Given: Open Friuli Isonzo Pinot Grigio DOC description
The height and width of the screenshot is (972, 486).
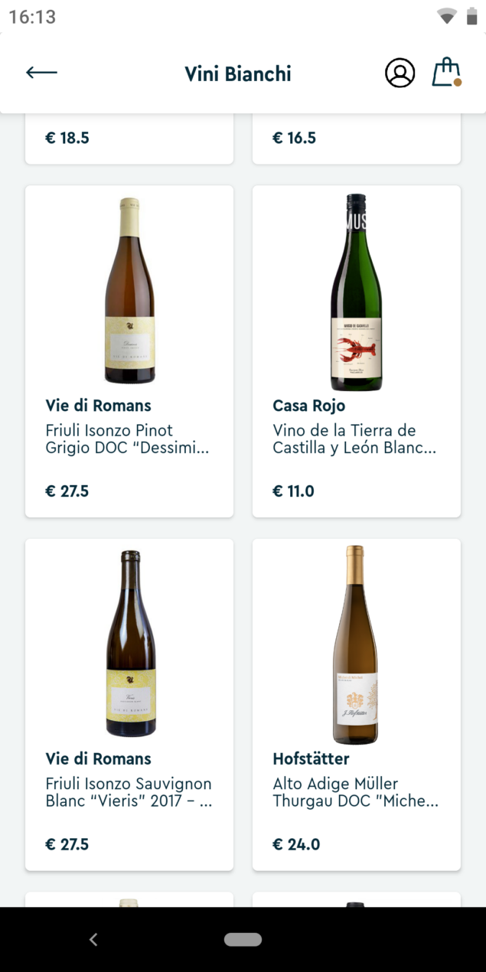Looking at the screenshot, I should 127,439.
